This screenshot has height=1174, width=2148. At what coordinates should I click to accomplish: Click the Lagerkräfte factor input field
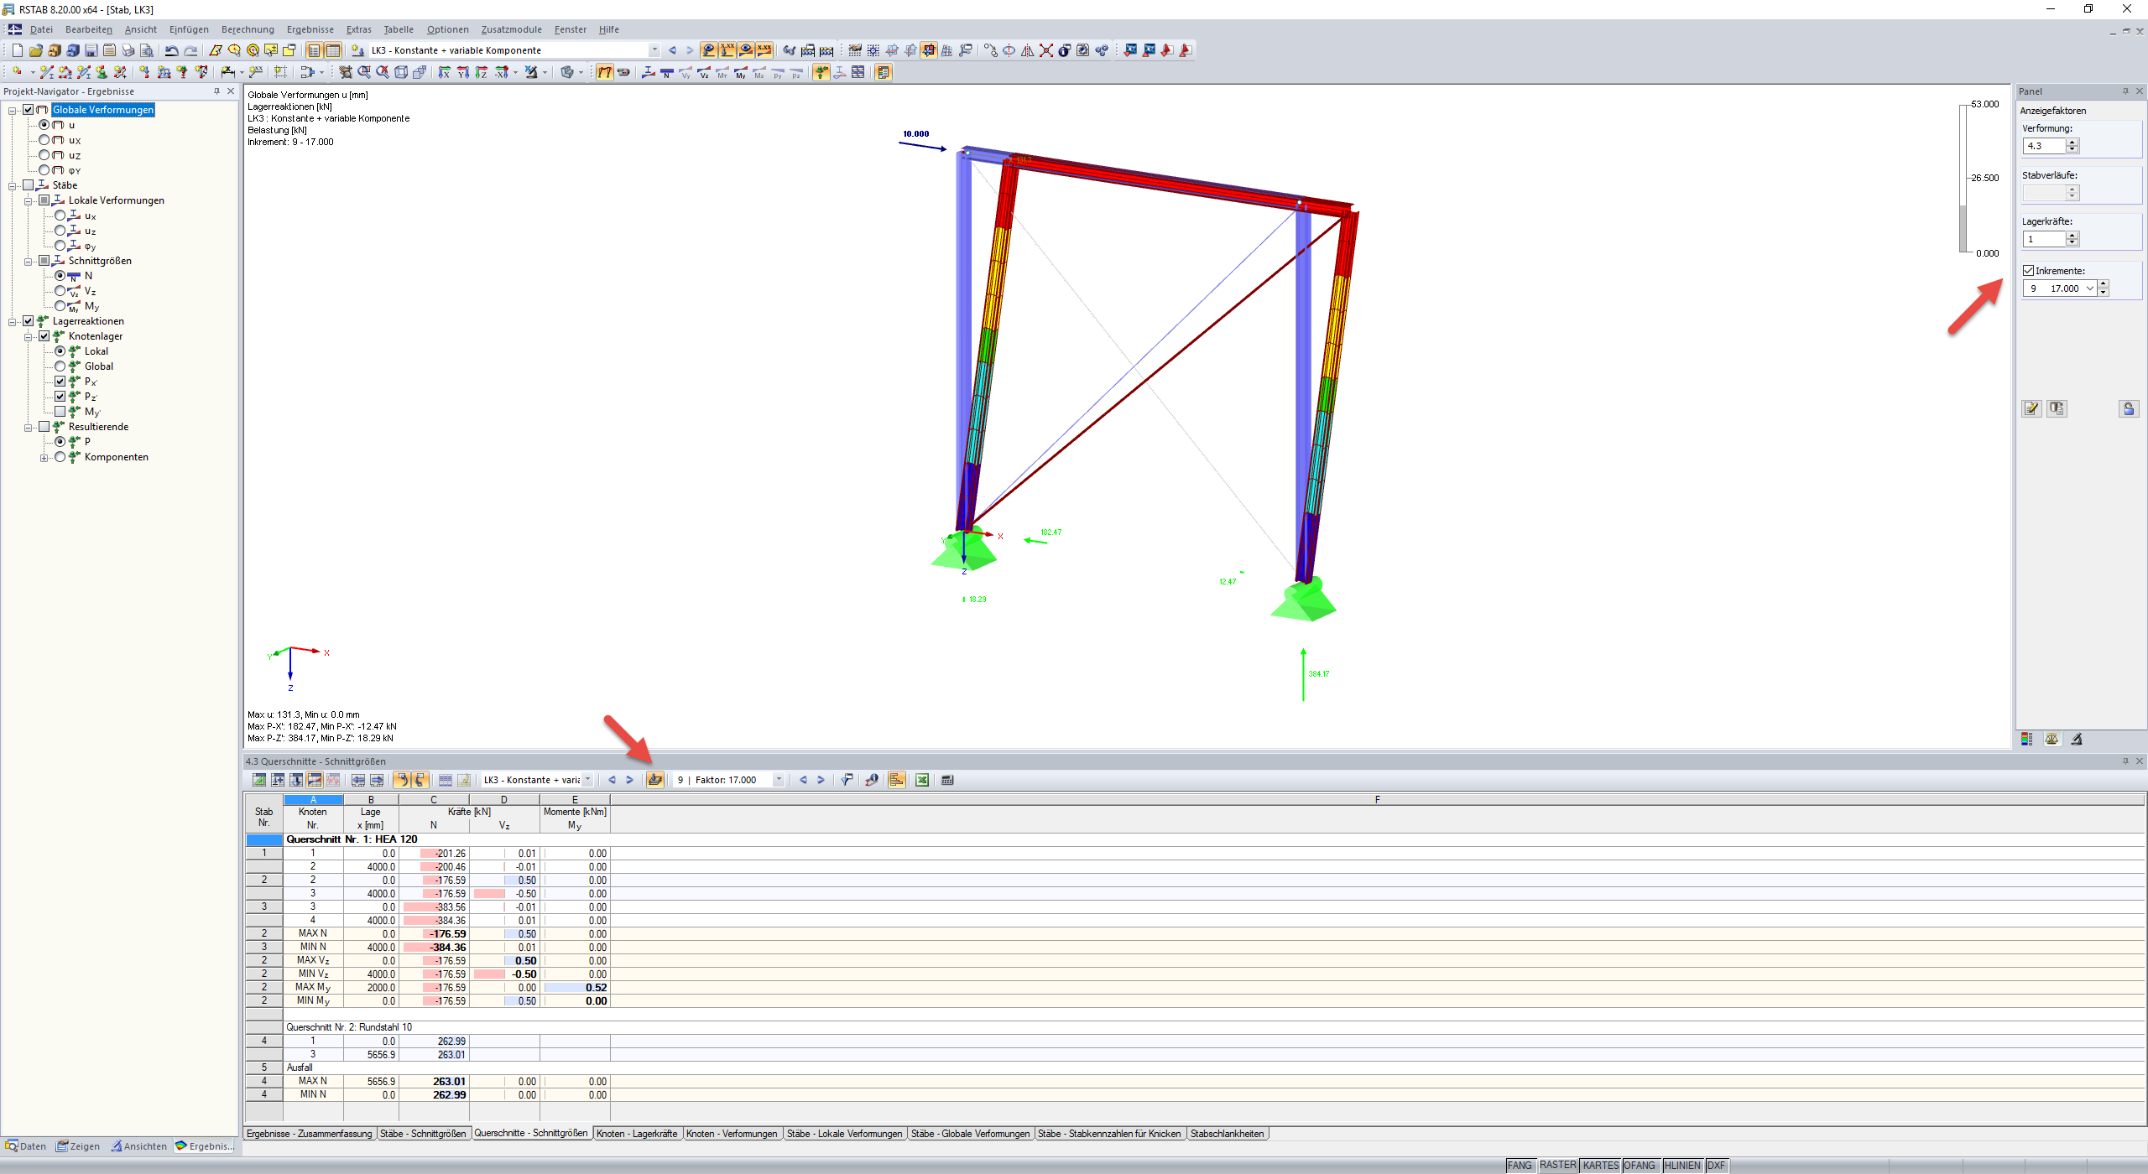pyautogui.click(x=2044, y=239)
